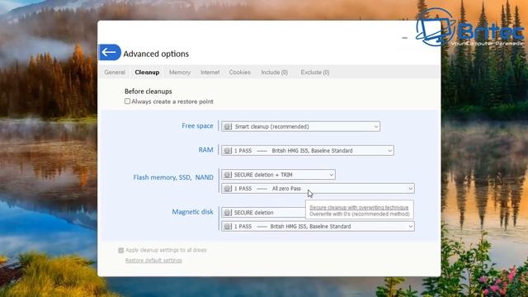Screen dimensions: 528x297
Task: Open the Include (0) tab
Action: pyautogui.click(x=274, y=72)
